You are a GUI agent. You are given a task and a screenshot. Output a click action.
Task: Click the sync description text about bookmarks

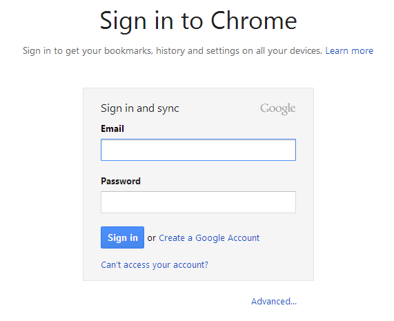click(x=173, y=51)
